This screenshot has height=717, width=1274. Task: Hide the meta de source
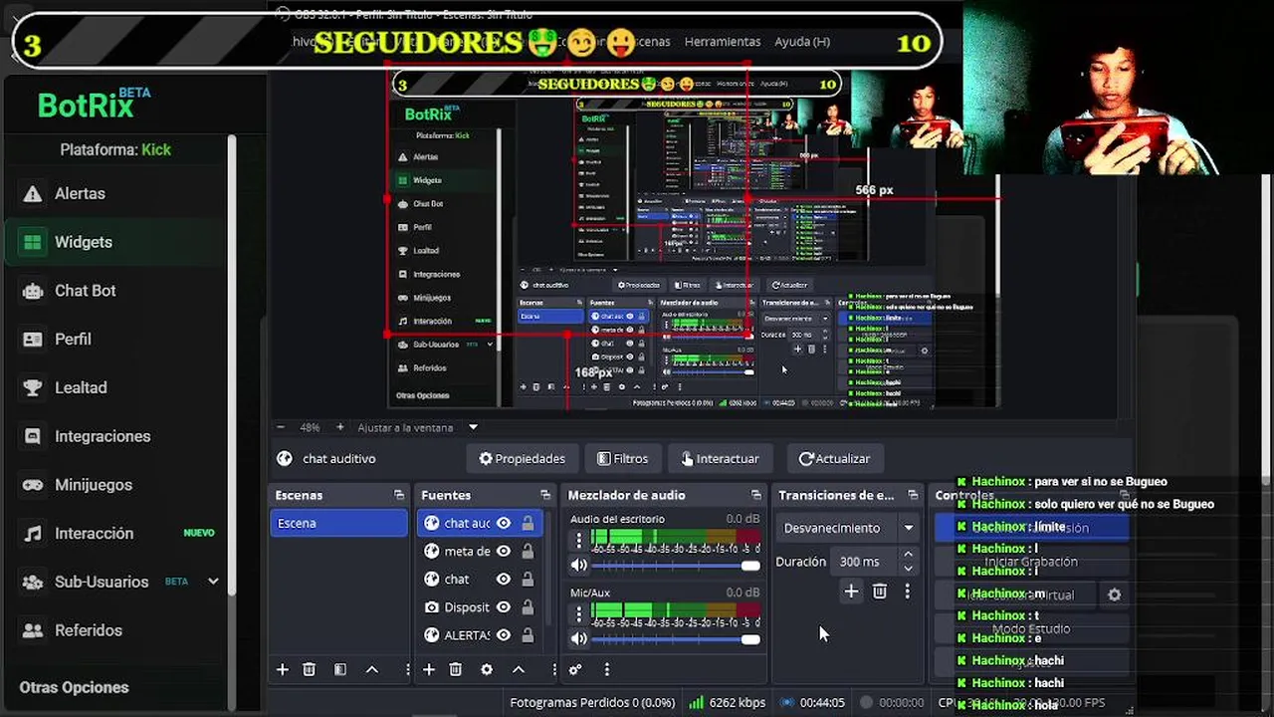[x=504, y=551]
